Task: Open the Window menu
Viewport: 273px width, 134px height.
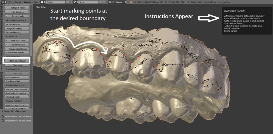Action: [27, 2]
